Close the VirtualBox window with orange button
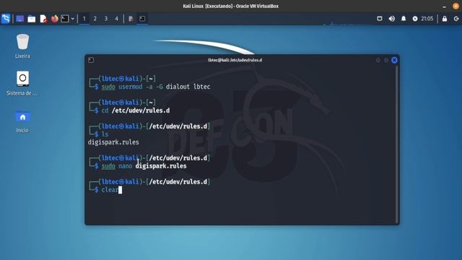The image size is (462, 260). pos(456,6)
